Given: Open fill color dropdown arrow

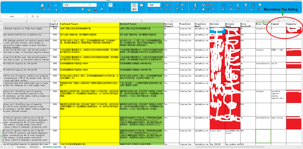Looking at the screenshot, I should [x=92, y=9].
